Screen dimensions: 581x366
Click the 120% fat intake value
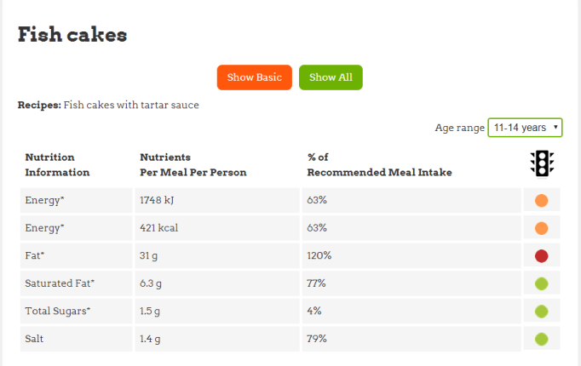click(x=320, y=255)
